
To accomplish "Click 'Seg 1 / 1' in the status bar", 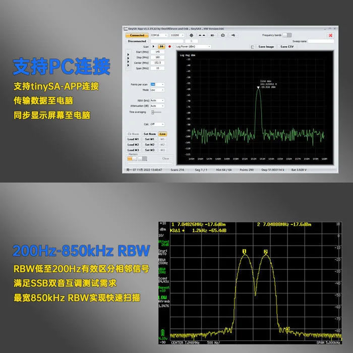I will (x=201, y=170).
